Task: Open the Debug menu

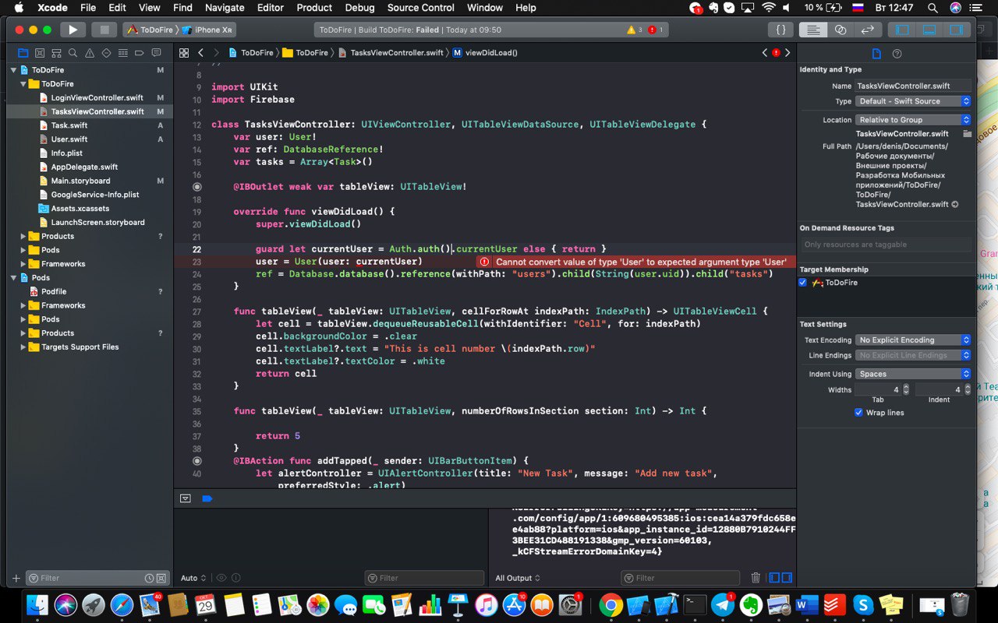Action: tap(360, 8)
